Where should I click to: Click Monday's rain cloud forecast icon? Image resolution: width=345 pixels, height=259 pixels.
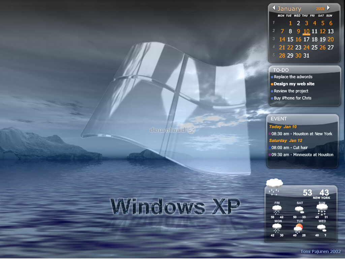(x=277, y=228)
